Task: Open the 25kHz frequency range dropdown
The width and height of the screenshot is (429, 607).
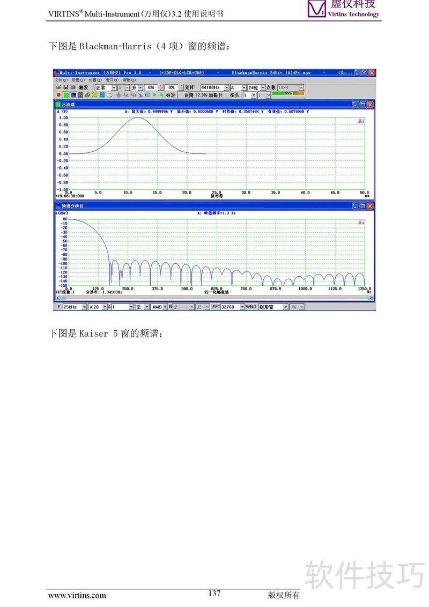Action: 84,307
